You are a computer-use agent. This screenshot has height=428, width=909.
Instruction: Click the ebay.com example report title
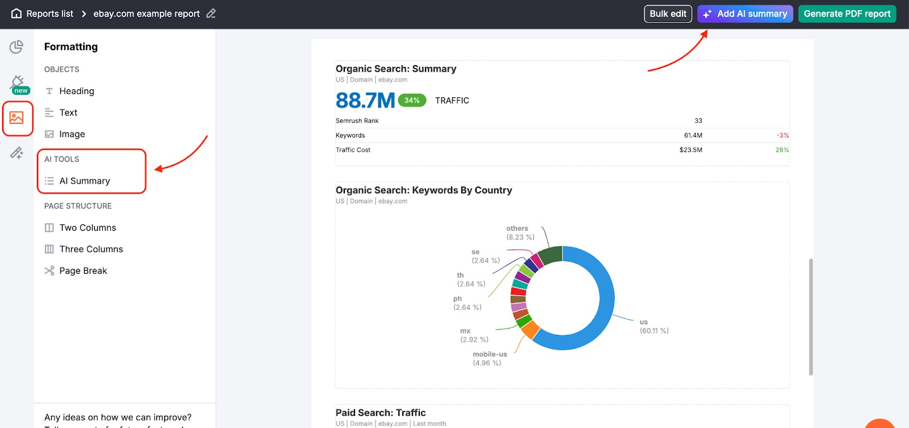coord(147,14)
